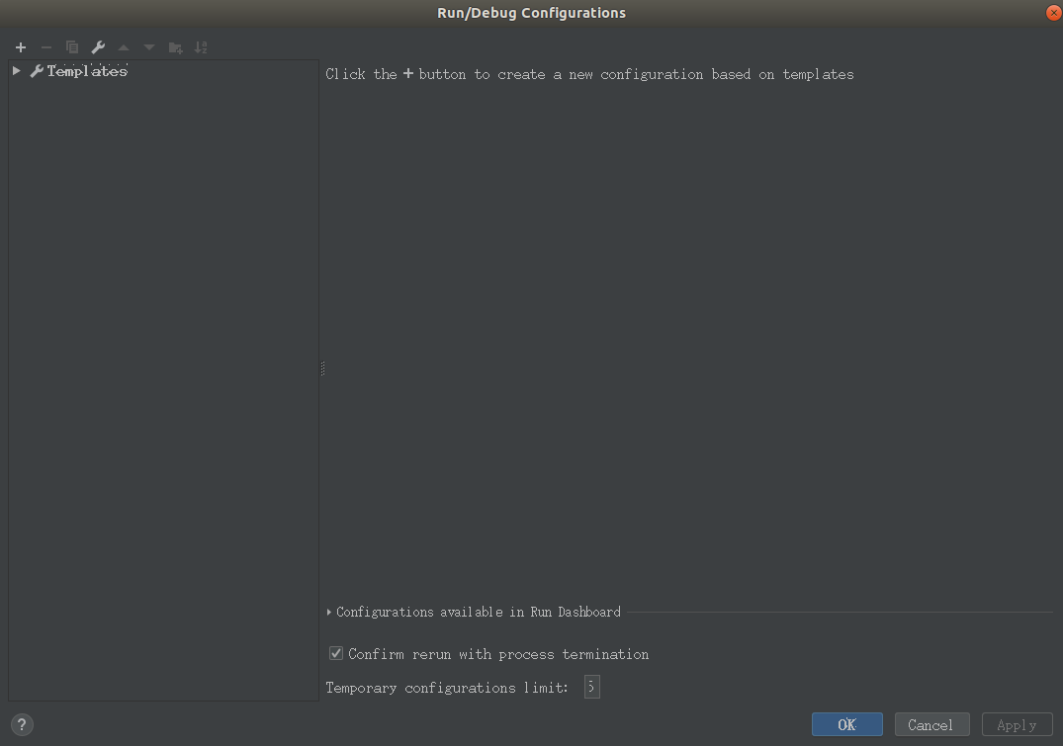Open Edit Templates via the wrench toolbar icon
Screen dimensions: 1063x746
click(97, 46)
